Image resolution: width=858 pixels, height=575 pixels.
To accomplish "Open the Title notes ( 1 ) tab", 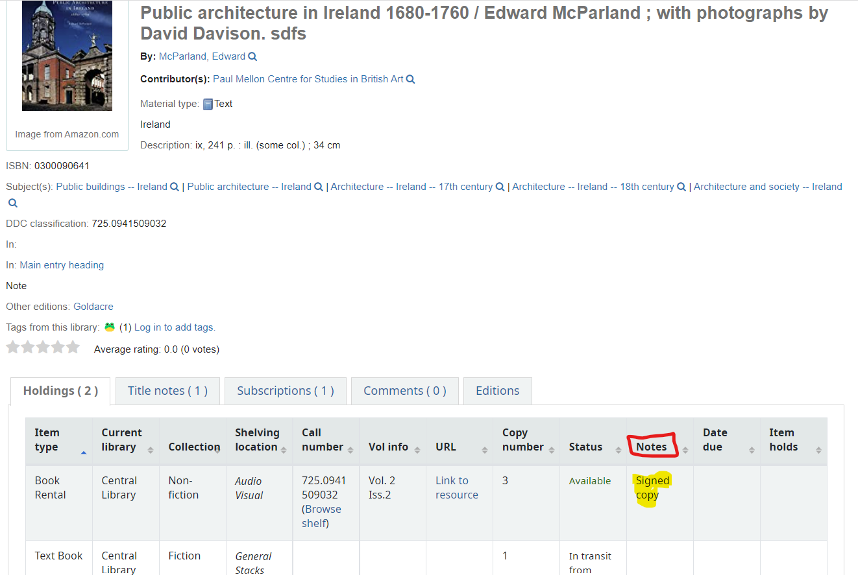I will [x=167, y=391].
